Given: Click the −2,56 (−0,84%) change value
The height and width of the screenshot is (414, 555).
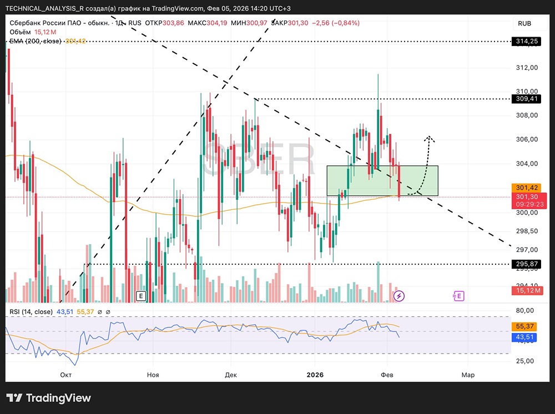Looking at the screenshot, I should point(336,23).
